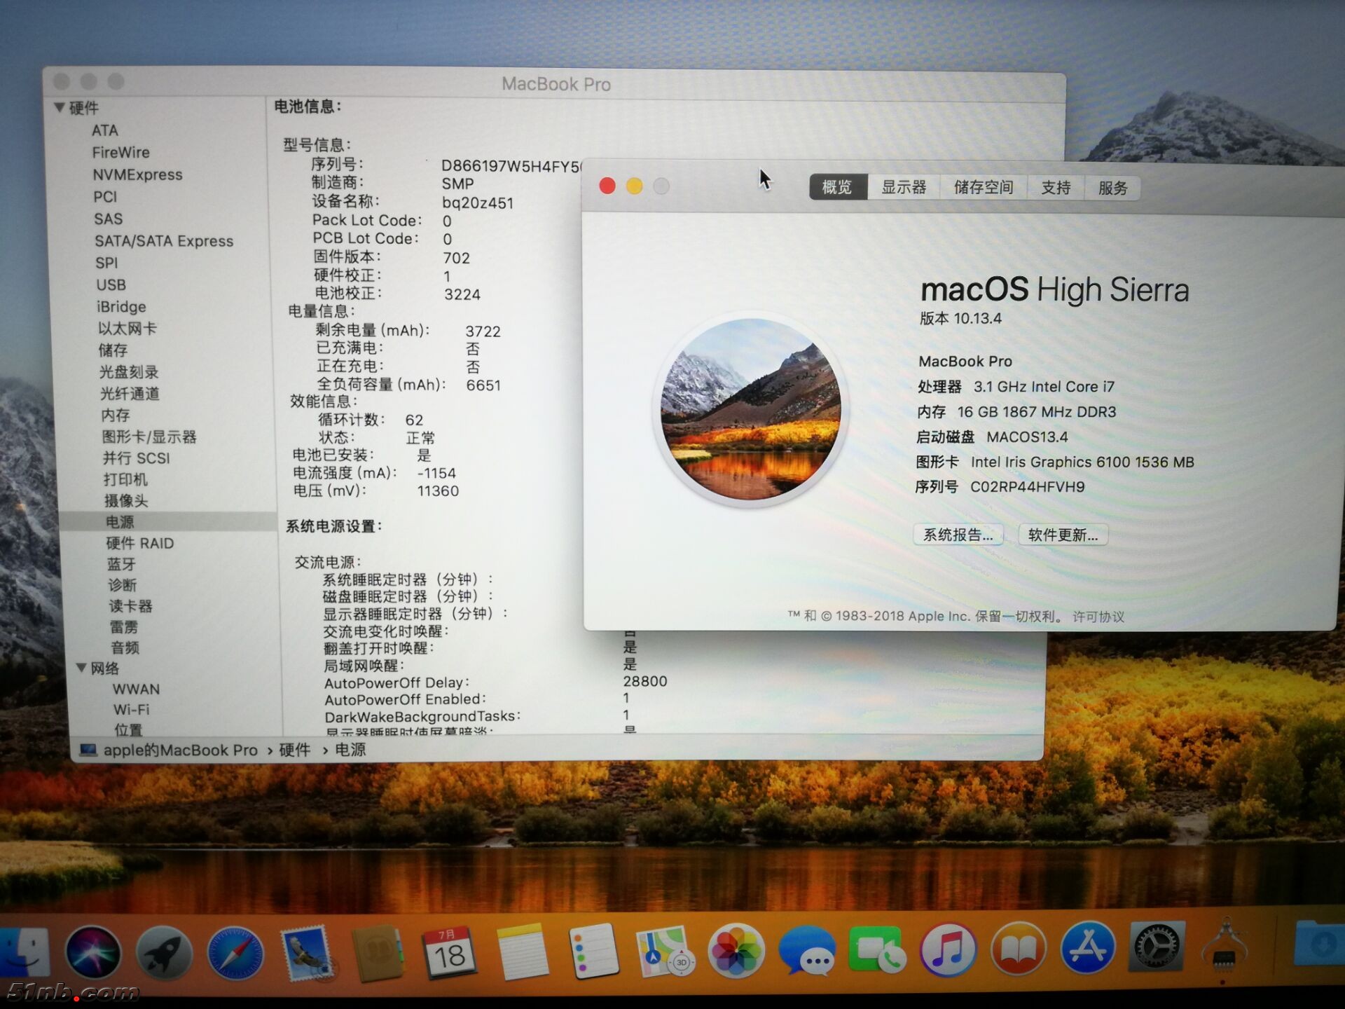The image size is (1345, 1009).
Task: Launch iTunes music icon
Action: tap(948, 950)
